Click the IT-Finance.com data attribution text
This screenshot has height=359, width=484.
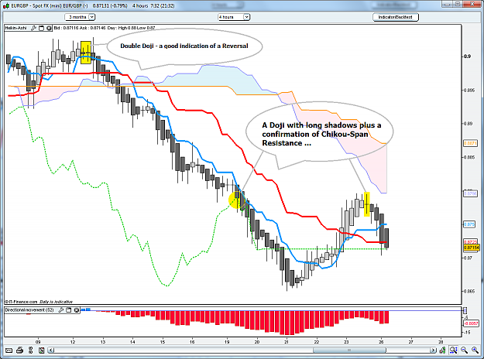(x=39, y=302)
